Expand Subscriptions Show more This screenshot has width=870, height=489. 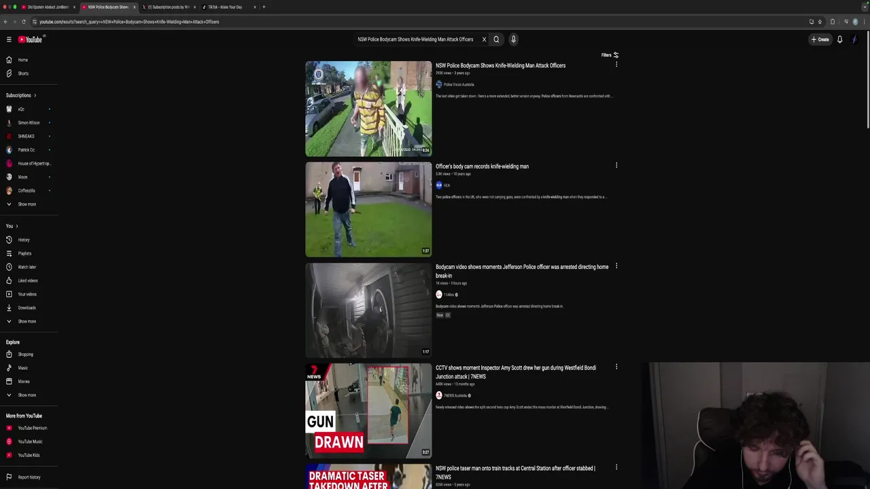tap(27, 204)
